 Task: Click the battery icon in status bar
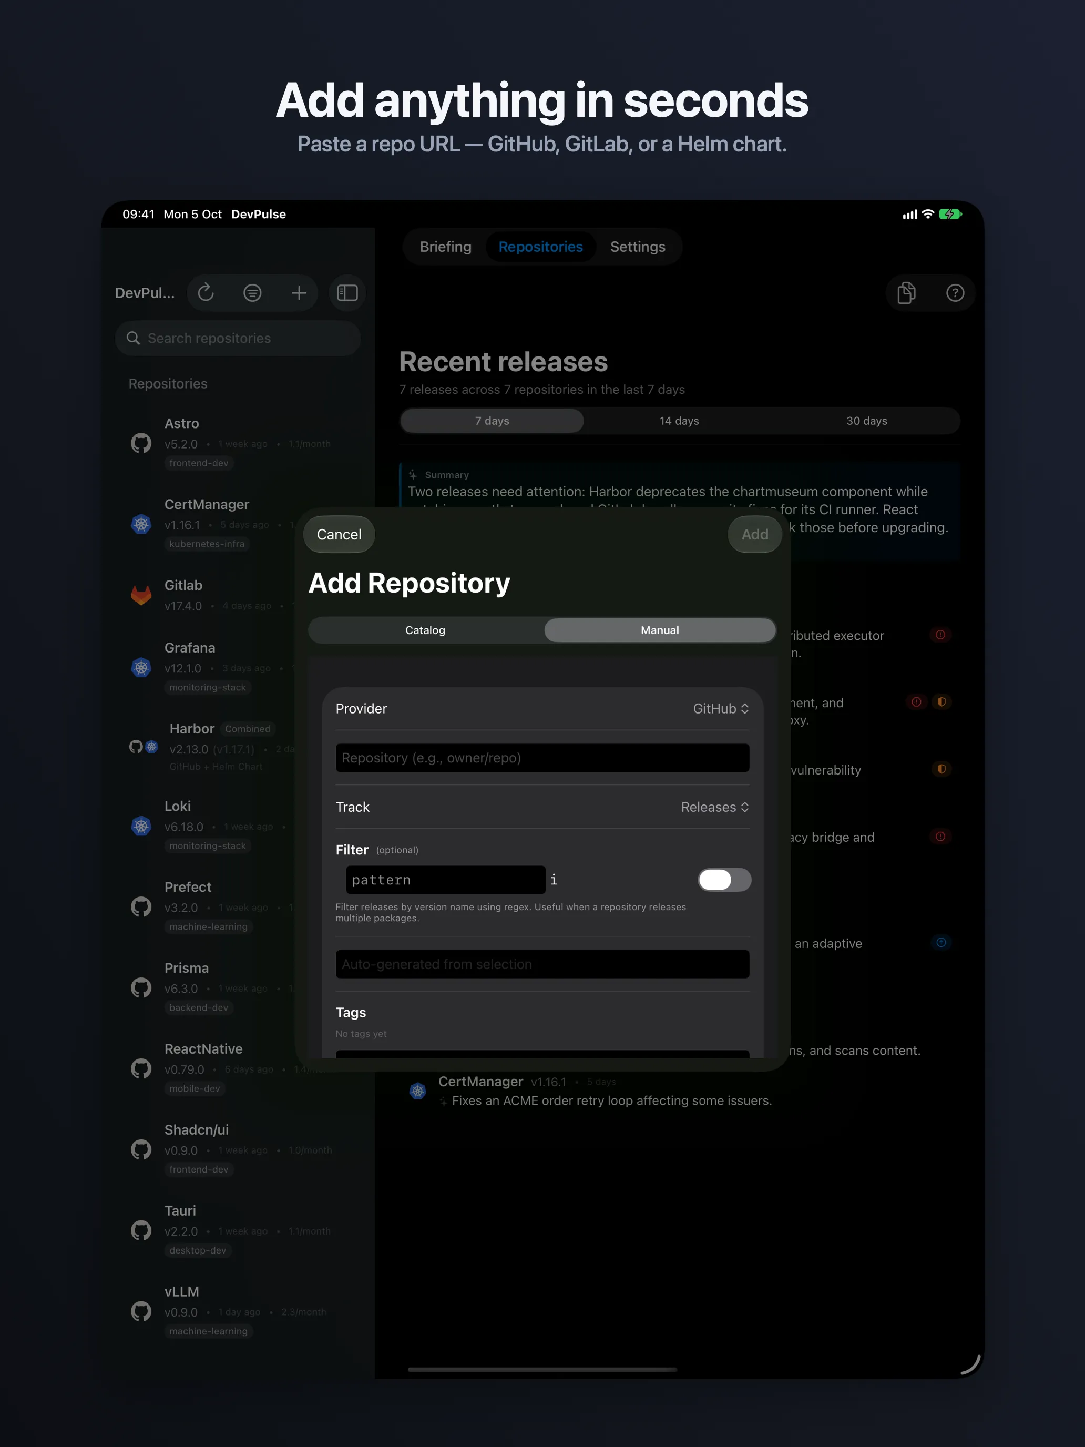click(950, 214)
